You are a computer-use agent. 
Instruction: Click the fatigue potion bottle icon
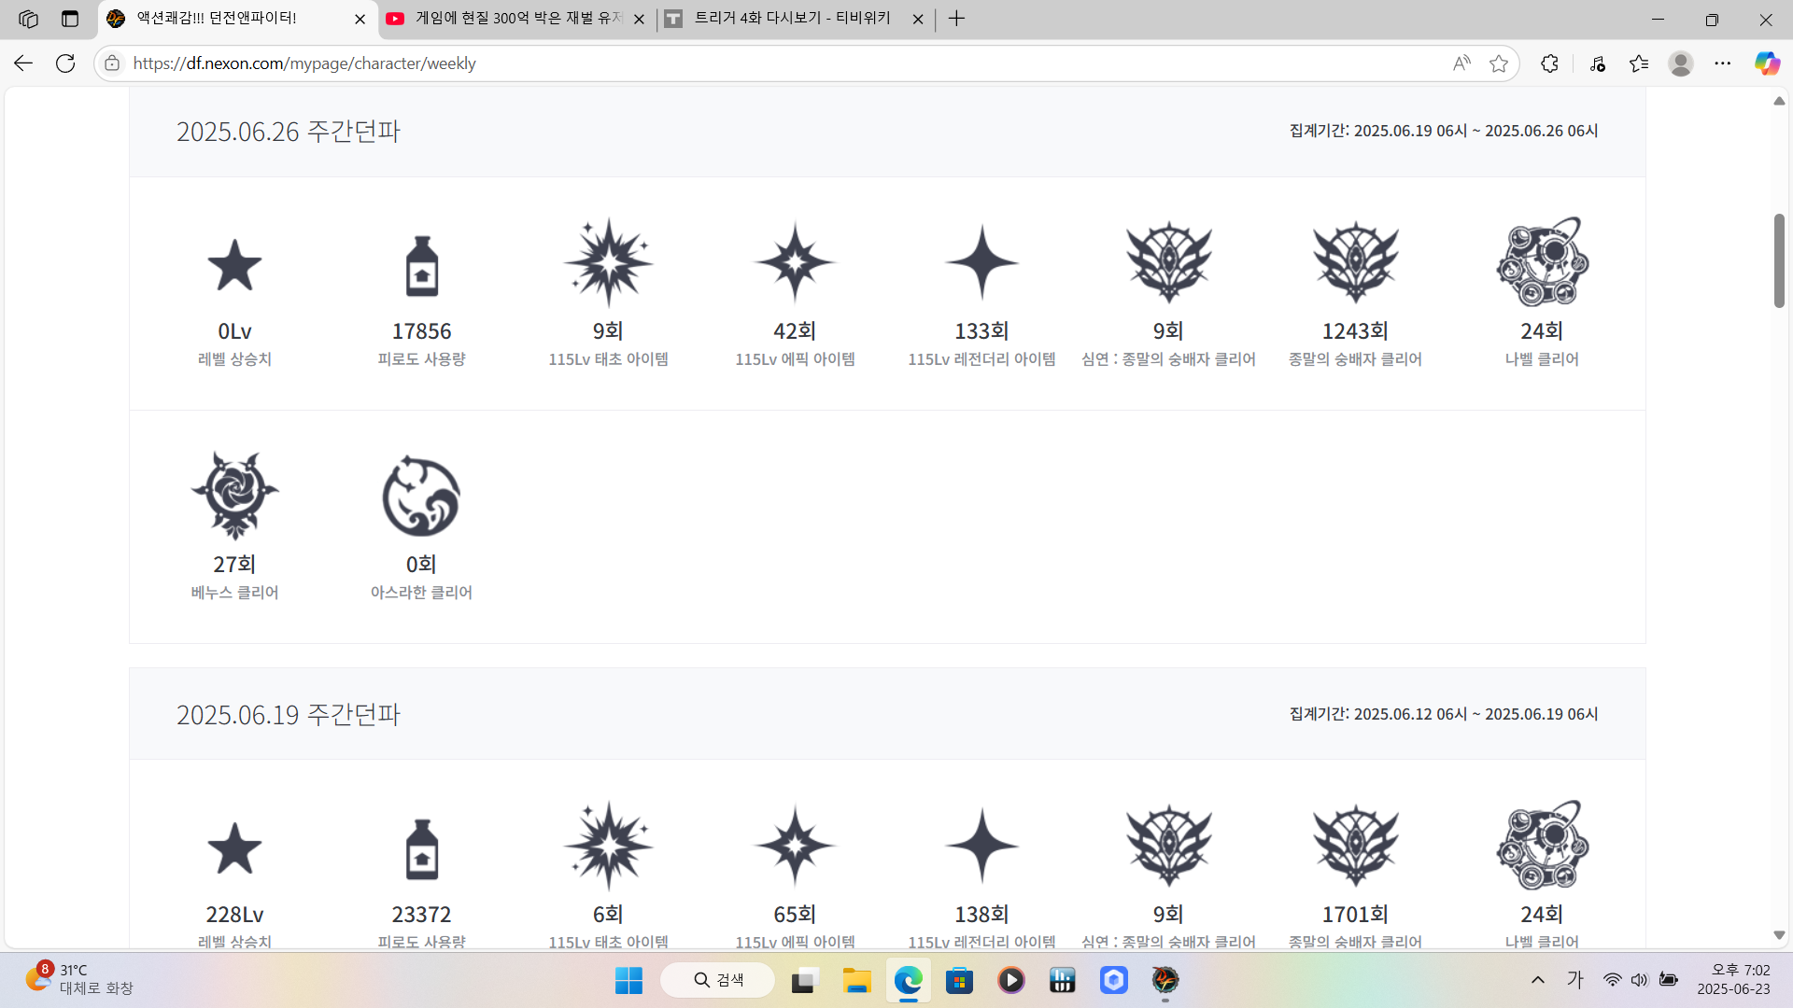click(x=421, y=265)
